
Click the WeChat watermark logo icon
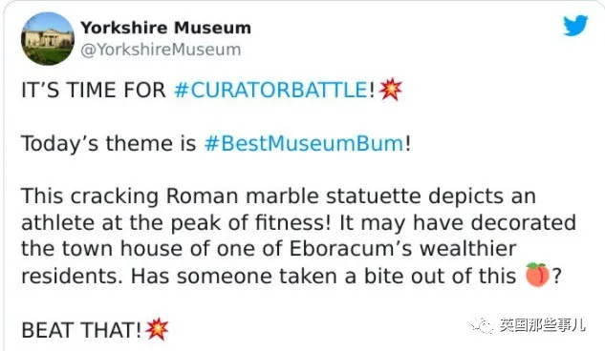[x=482, y=325]
